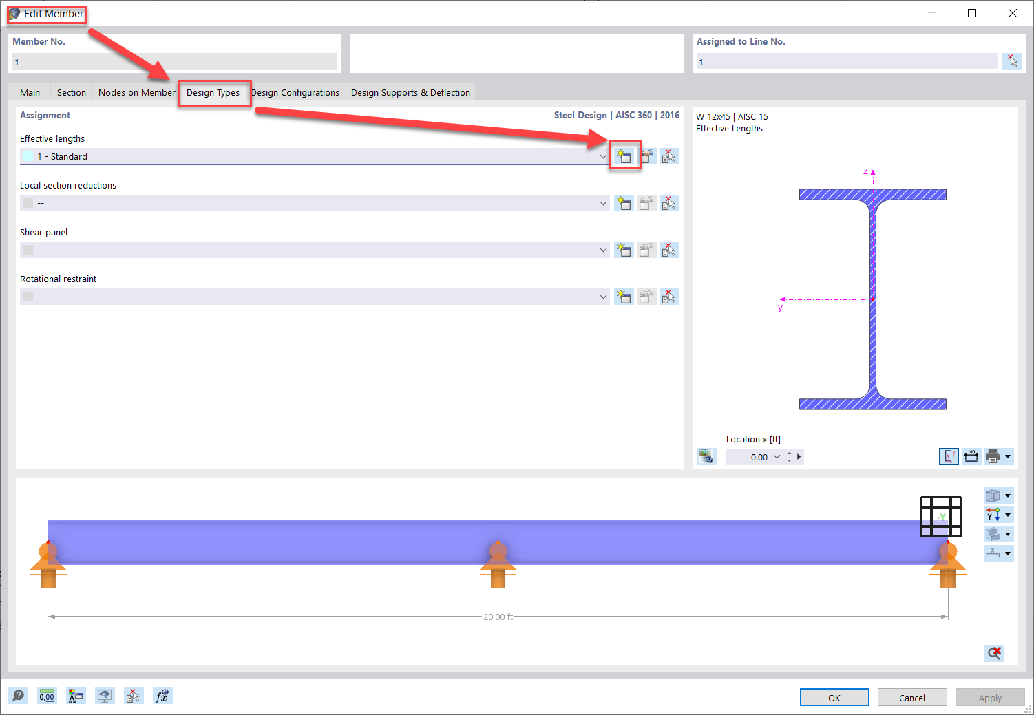Print the section graphic
1034x715 pixels.
(993, 456)
